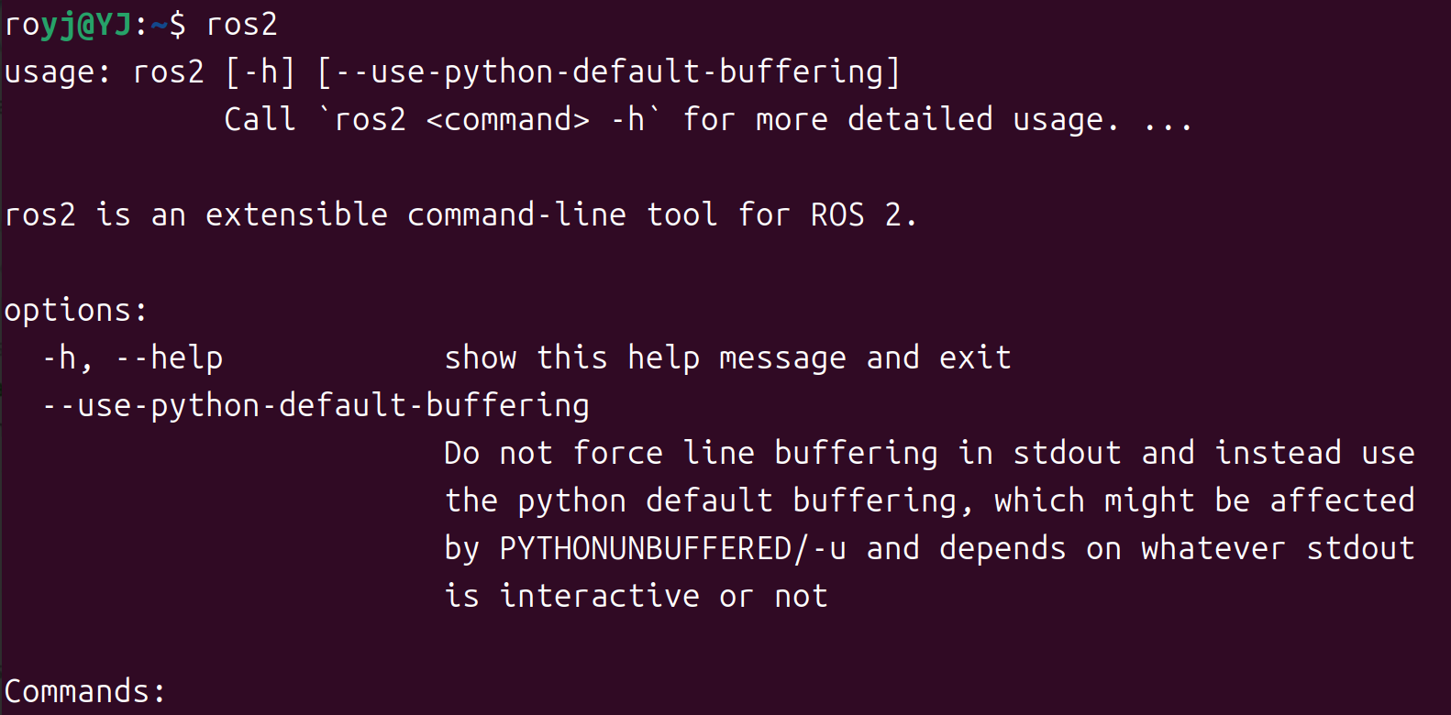The width and height of the screenshot is (1451, 715).
Task: Click the "-h, --help" option entry
Action: [132, 358]
